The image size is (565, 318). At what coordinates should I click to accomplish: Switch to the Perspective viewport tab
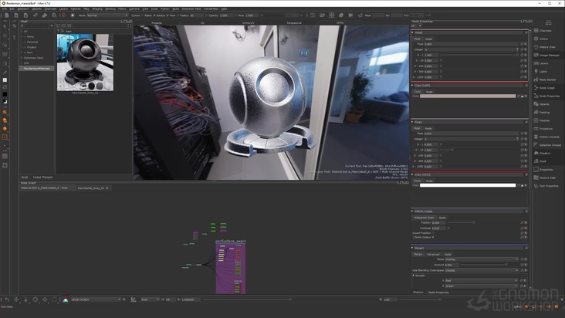(x=293, y=22)
